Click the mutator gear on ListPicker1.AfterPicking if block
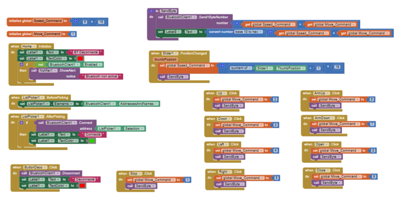Image resolution: width=402 pixels, height=201 pixels. click(x=22, y=122)
